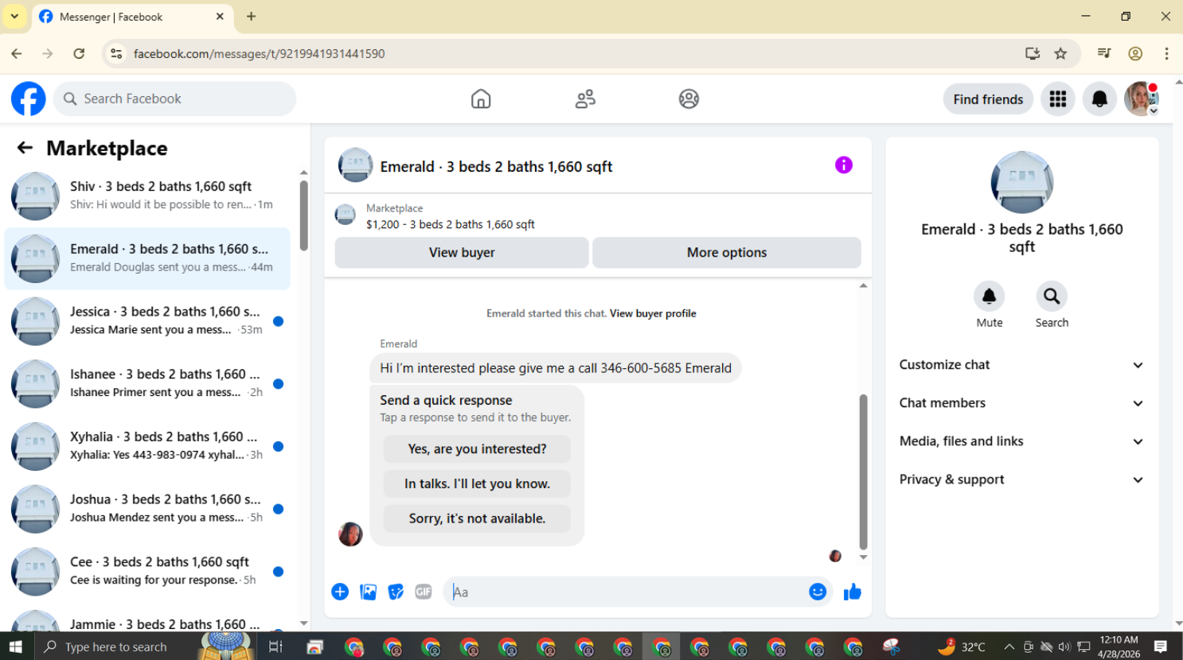Open the Windows Start menu

pyautogui.click(x=16, y=646)
